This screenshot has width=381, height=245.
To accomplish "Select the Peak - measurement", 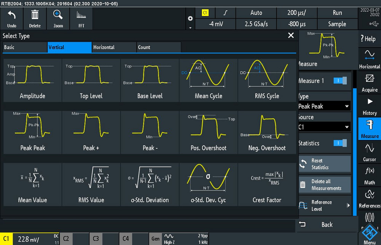I will click(x=150, y=132).
